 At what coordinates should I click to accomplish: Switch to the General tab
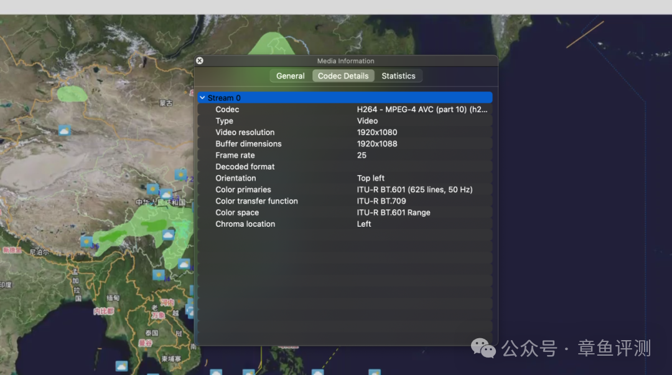[290, 76]
